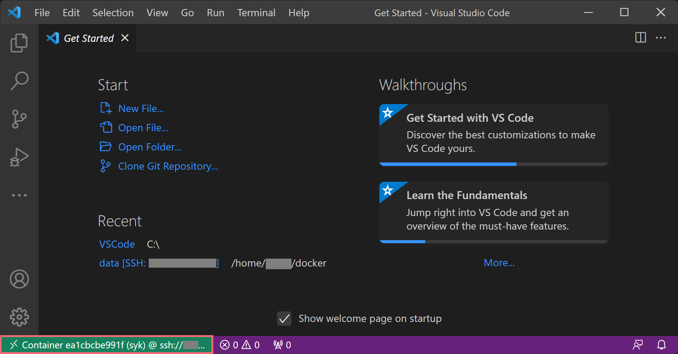
Task: Open the Search view in activity bar
Action: tap(19, 81)
